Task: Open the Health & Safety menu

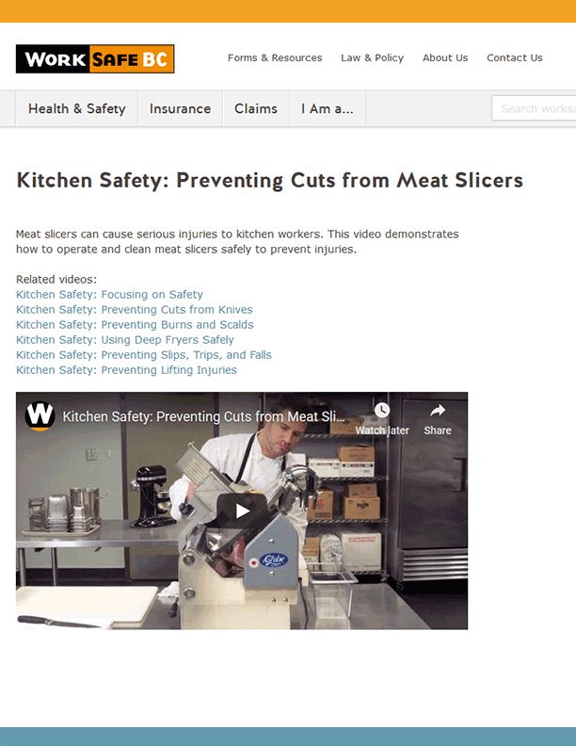Action: [x=77, y=109]
